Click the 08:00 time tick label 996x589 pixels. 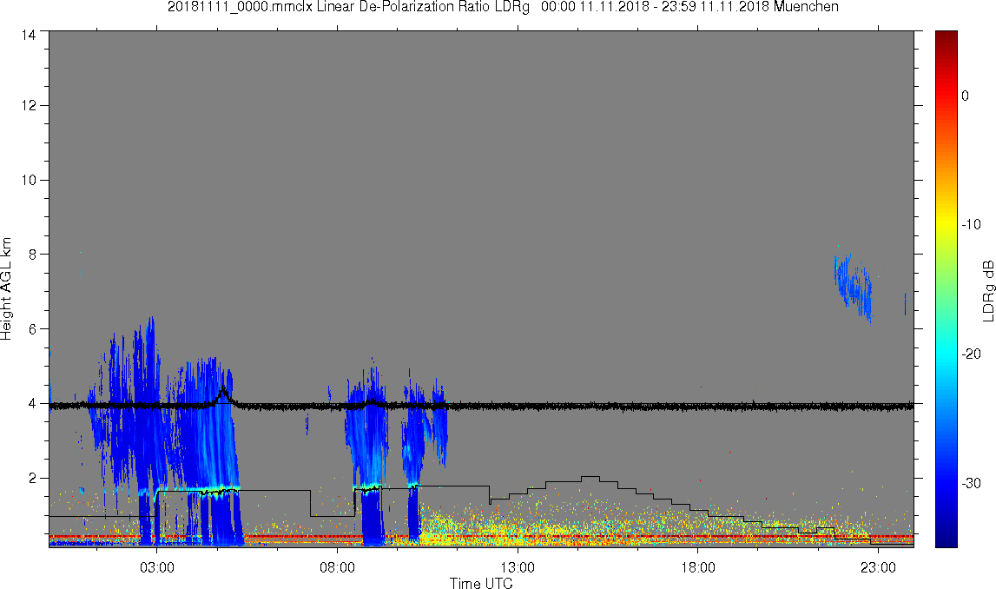click(x=337, y=567)
